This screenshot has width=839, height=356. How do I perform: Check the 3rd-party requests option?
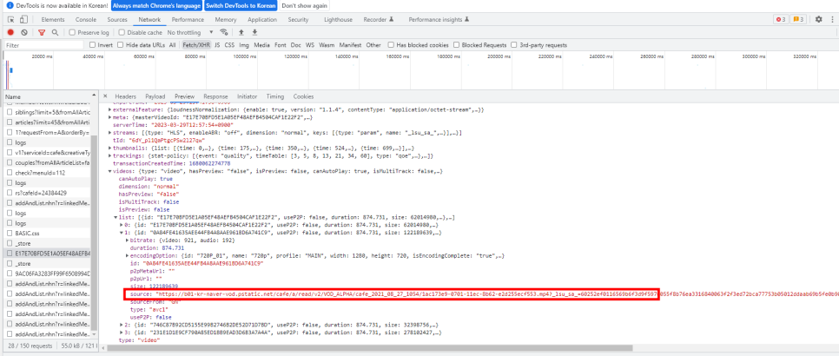[x=514, y=45]
